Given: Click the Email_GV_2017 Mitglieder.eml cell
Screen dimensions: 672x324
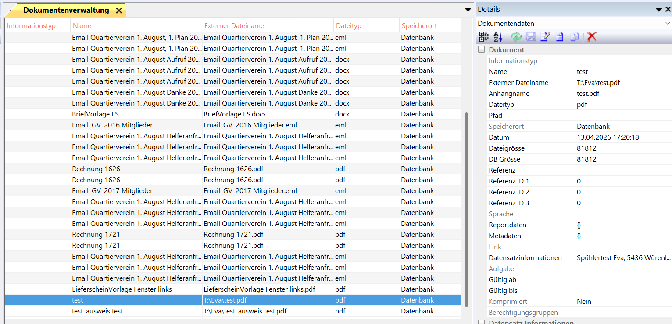Looking at the screenshot, I should (x=268, y=191).
